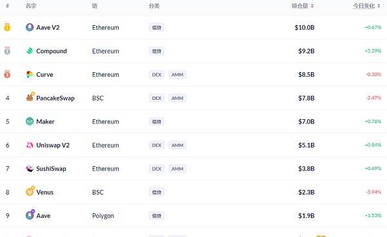Click the lending tag in Aave V2 row

coord(157,27)
